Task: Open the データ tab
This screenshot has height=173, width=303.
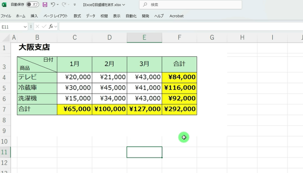Action: click(91, 16)
